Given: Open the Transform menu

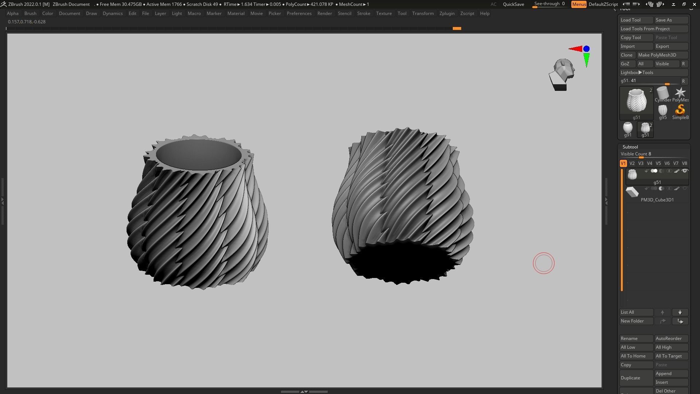Looking at the screenshot, I should (423, 13).
